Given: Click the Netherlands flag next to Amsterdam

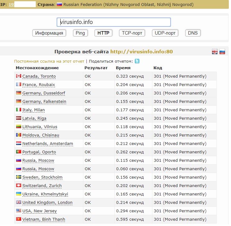Looking at the screenshot, I should (x=19, y=143).
